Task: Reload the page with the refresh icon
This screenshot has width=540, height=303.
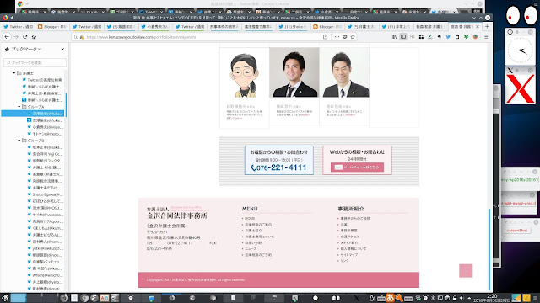Action: 24,37
